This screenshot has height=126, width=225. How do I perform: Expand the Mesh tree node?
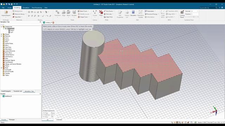pos(1,68)
